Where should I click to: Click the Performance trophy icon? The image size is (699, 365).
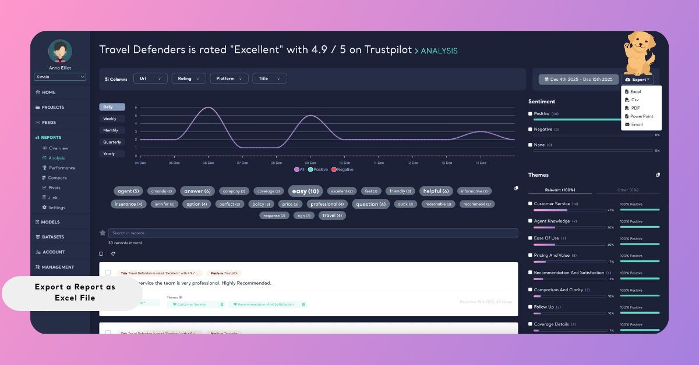point(45,168)
